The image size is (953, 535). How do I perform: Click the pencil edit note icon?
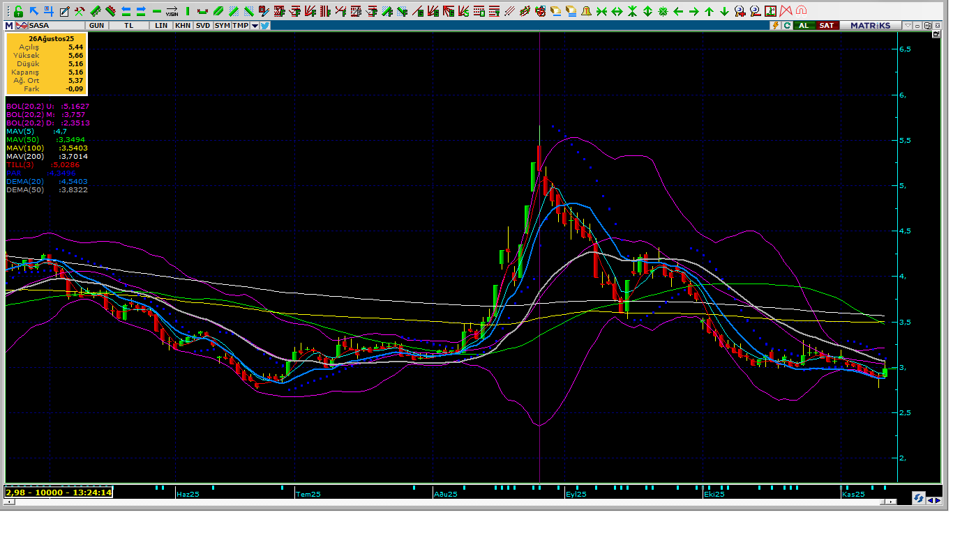click(64, 11)
